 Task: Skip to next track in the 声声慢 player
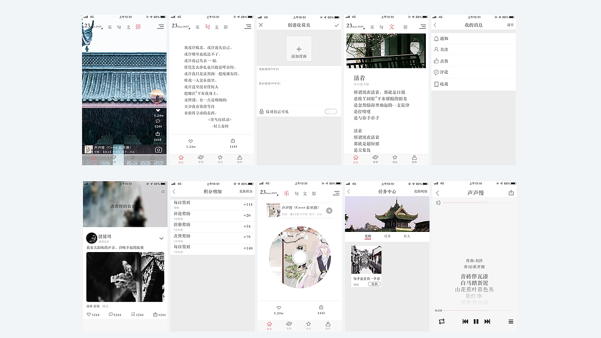[x=487, y=322]
